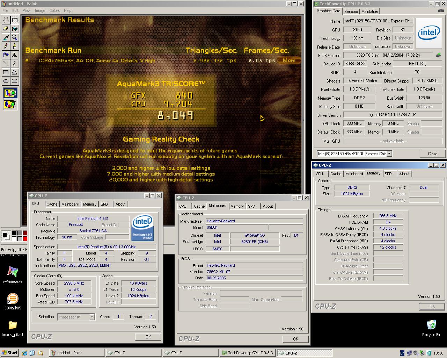Open the GPU selection dropdown in GPU-Z
The height and width of the screenshot is (358, 447).
click(389, 153)
